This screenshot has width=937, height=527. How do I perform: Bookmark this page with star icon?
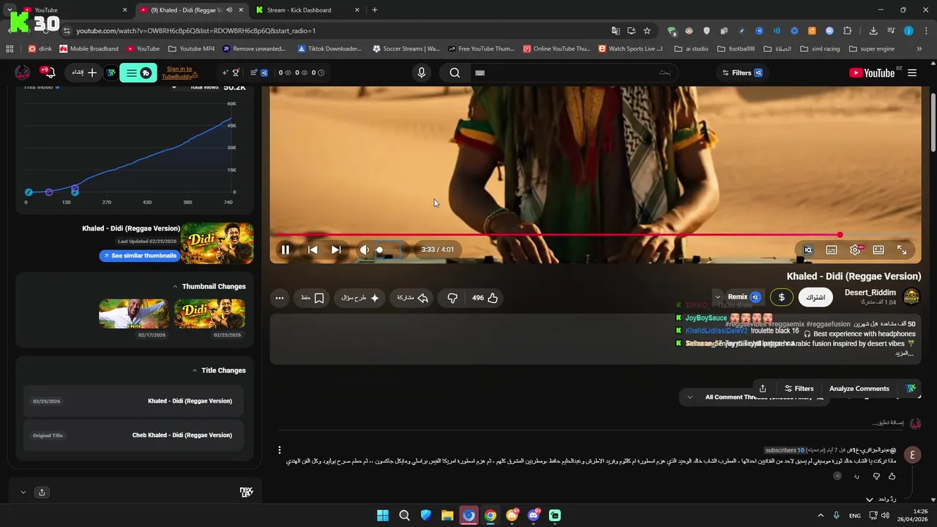click(x=647, y=31)
